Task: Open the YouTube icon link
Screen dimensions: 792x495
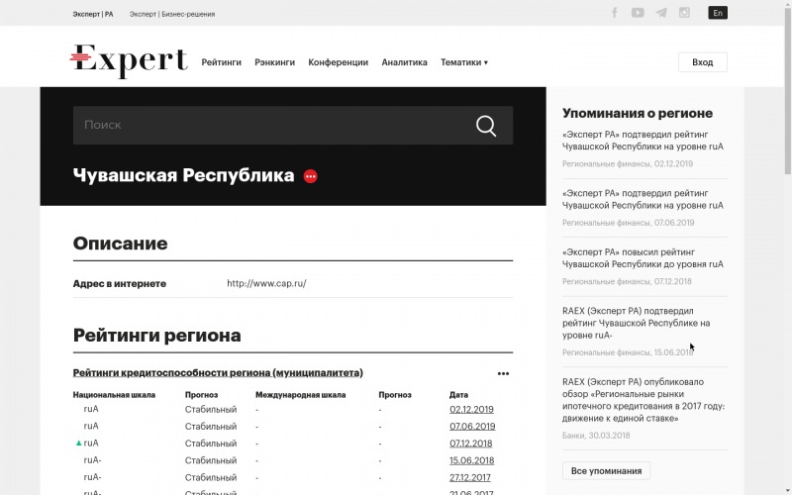Action: [638, 13]
